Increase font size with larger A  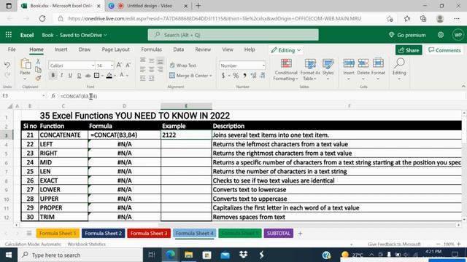(119, 65)
